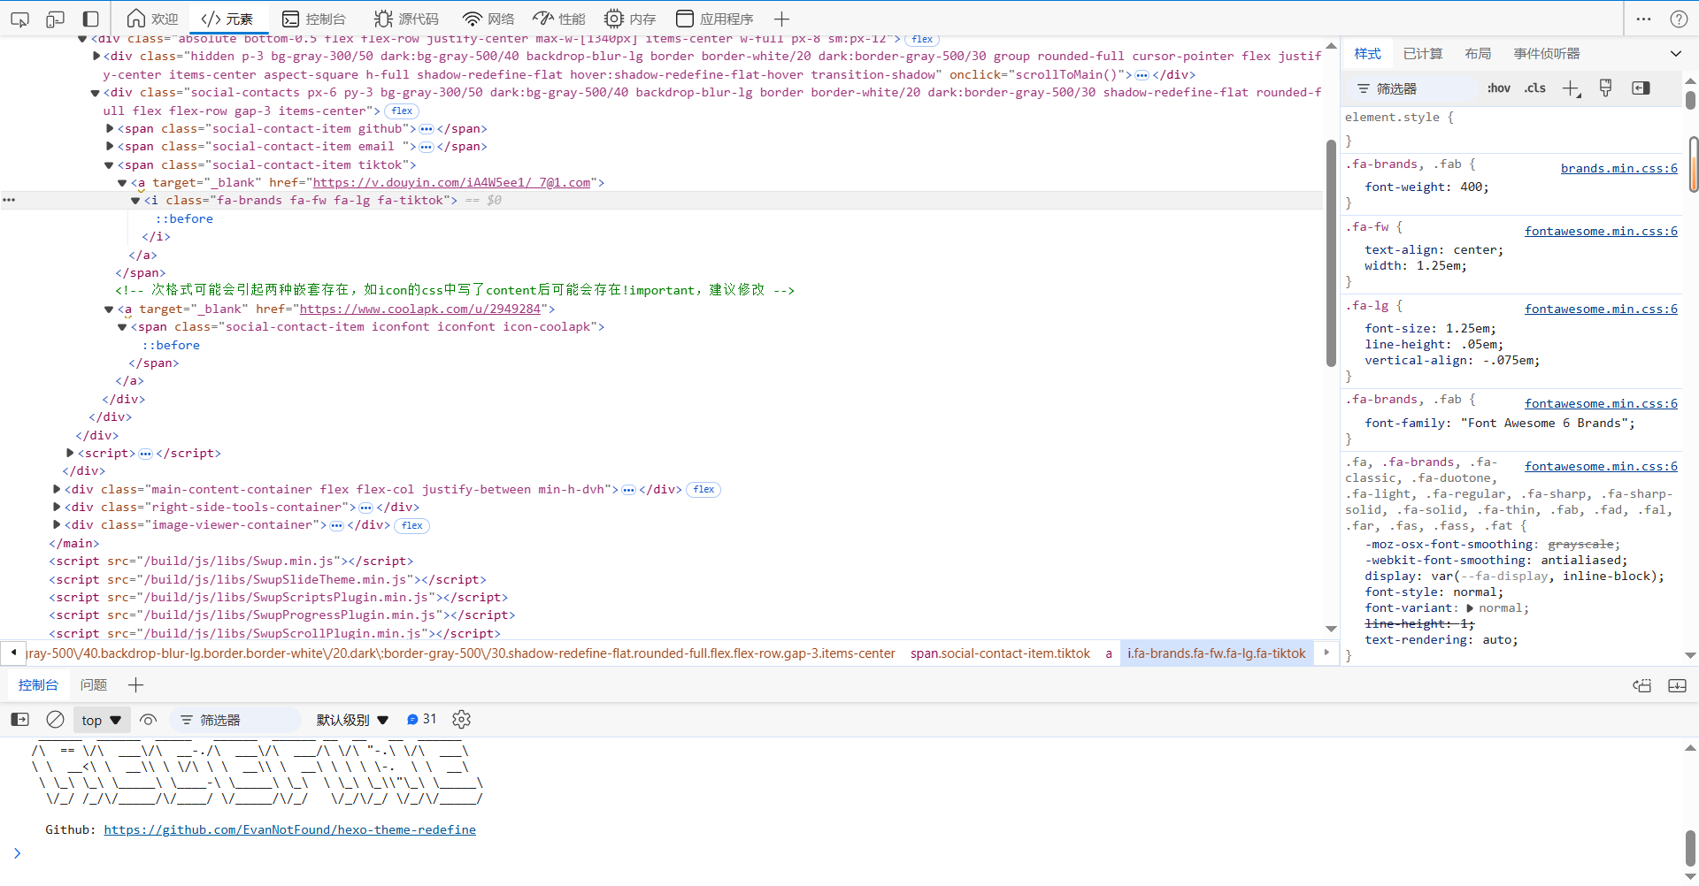This screenshot has height=886, width=1699.
Task: Open console settings gear
Action: click(x=461, y=720)
